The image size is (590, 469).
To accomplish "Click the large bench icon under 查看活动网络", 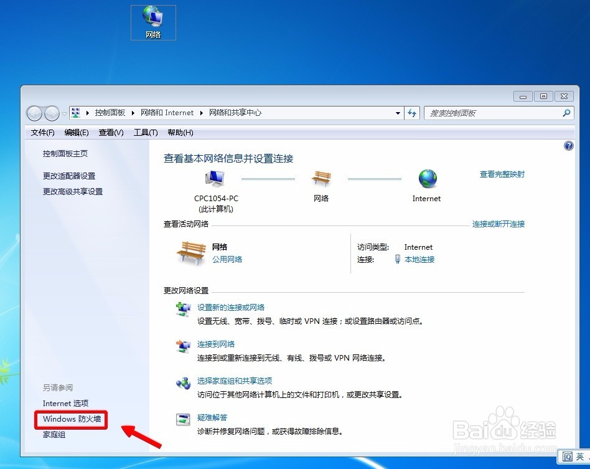I will pyautogui.click(x=191, y=252).
